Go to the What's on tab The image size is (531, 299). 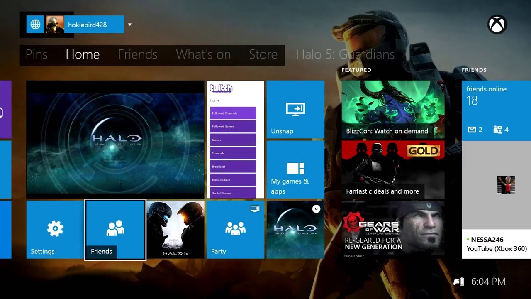point(203,54)
